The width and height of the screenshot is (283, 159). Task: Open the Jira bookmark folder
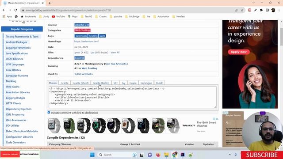point(146,16)
